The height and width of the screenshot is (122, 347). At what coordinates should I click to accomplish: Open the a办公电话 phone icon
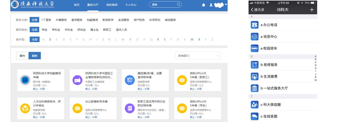coord(254,25)
